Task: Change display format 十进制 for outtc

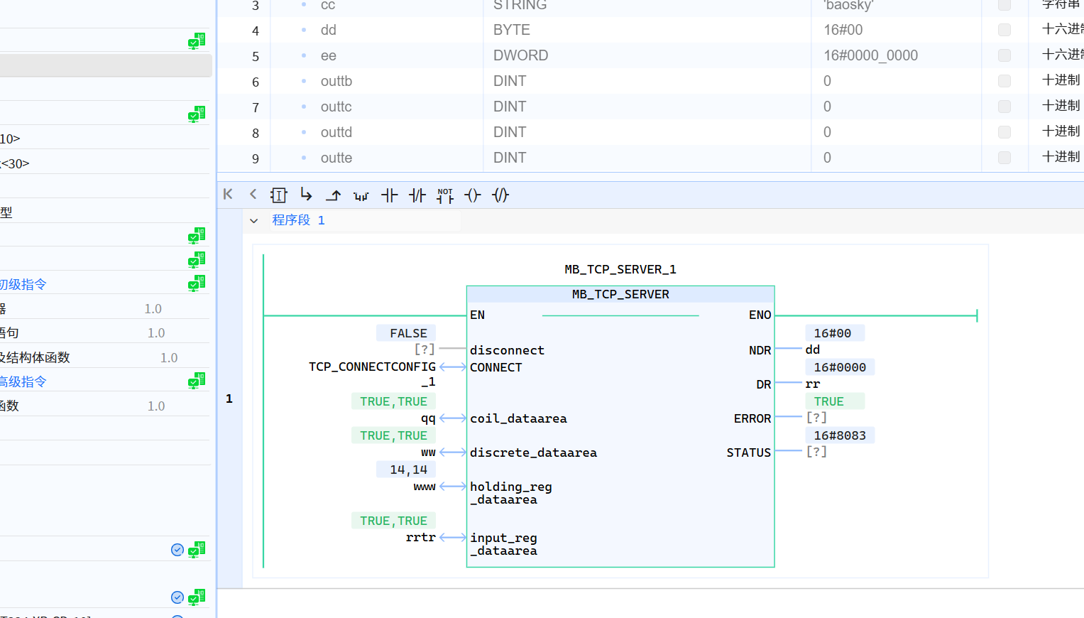Action: click(x=1061, y=107)
